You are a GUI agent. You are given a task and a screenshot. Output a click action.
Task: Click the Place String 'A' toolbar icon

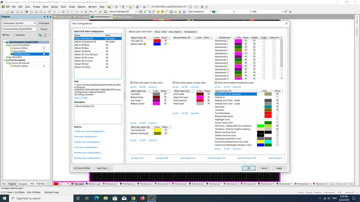[x=179, y=11]
